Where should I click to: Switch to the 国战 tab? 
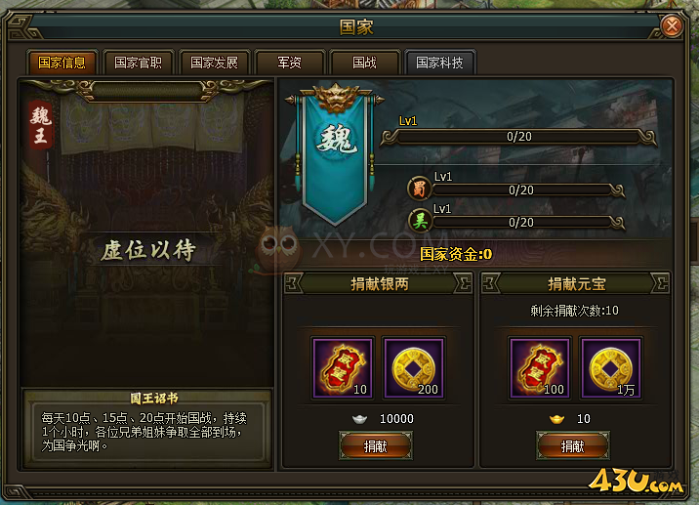(x=364, y=62)
